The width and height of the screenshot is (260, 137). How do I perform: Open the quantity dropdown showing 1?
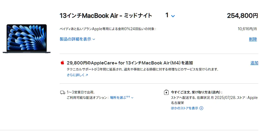point(170,15)
